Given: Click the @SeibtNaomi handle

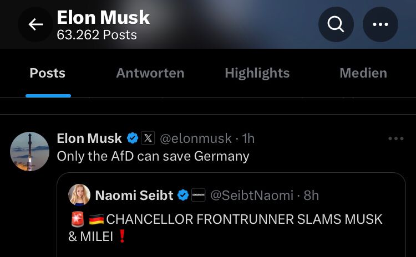Looking at the screenshot, I should 251,195.
